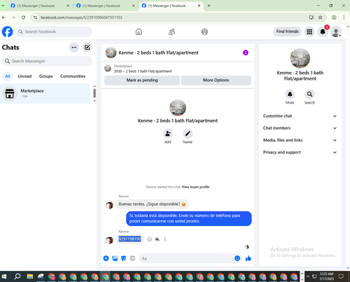Select the Communities chats filter
Viewport: 350px width, 282px height.
point(73,76)
